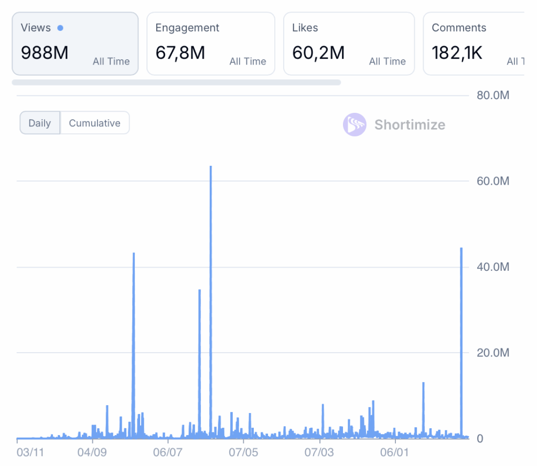Click the Shortimize logo icon

point(355,125)
